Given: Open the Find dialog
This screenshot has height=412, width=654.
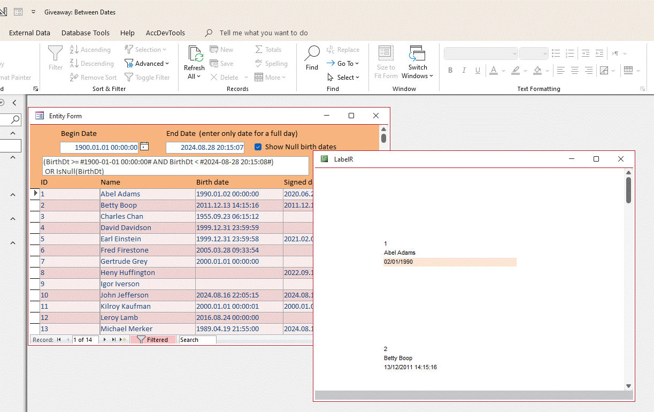Looking at the screenshot, I should point(312,61).
